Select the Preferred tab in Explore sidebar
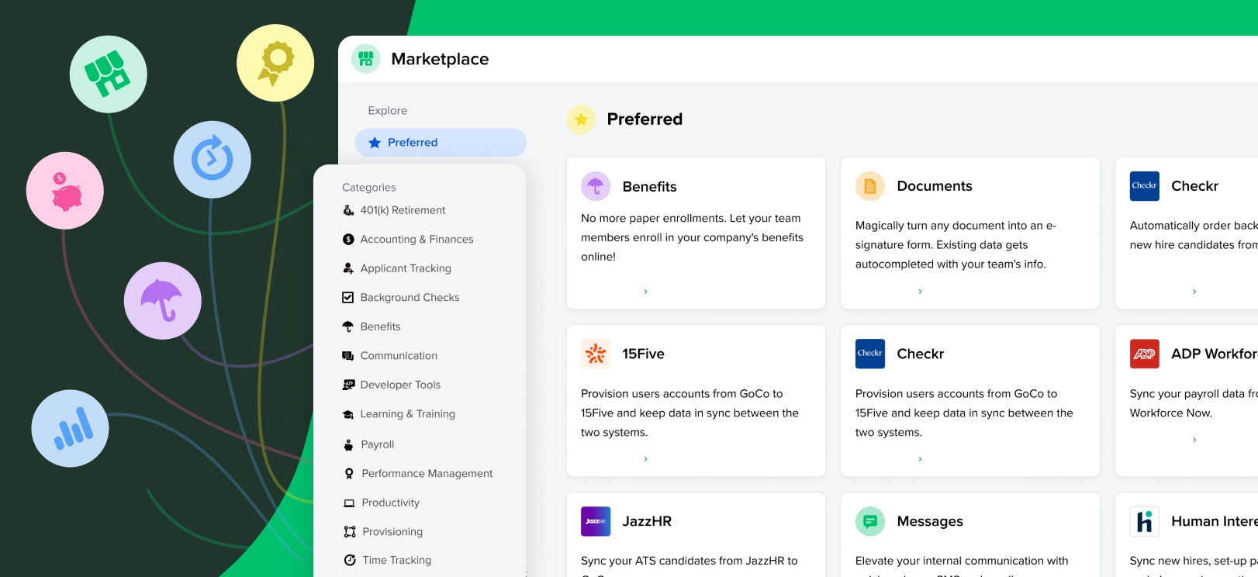Viewport: 1258px width, 577px height. [x=441, y=143]
